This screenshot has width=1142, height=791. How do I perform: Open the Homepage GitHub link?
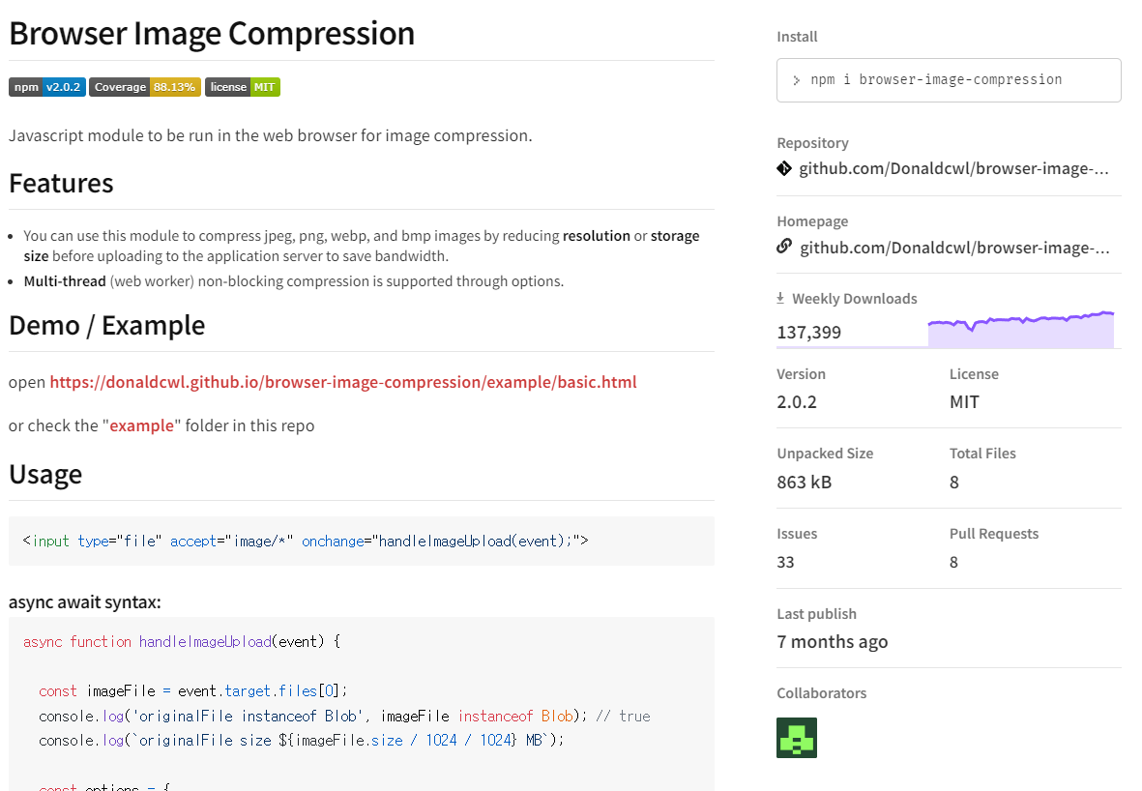pyautogui.click(x=954, y=249)
